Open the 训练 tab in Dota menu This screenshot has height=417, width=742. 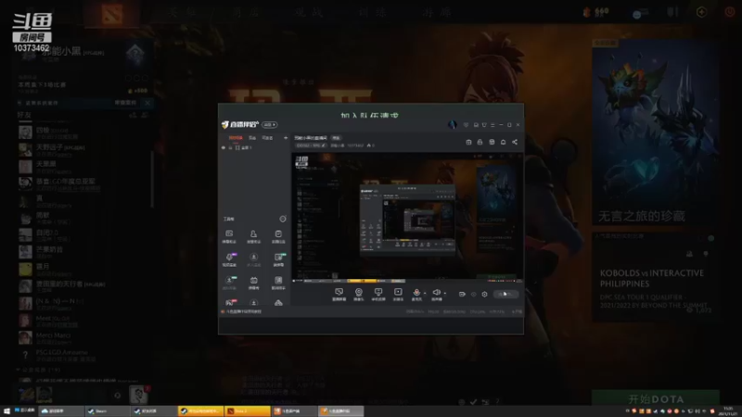click(x=373, y=13)
